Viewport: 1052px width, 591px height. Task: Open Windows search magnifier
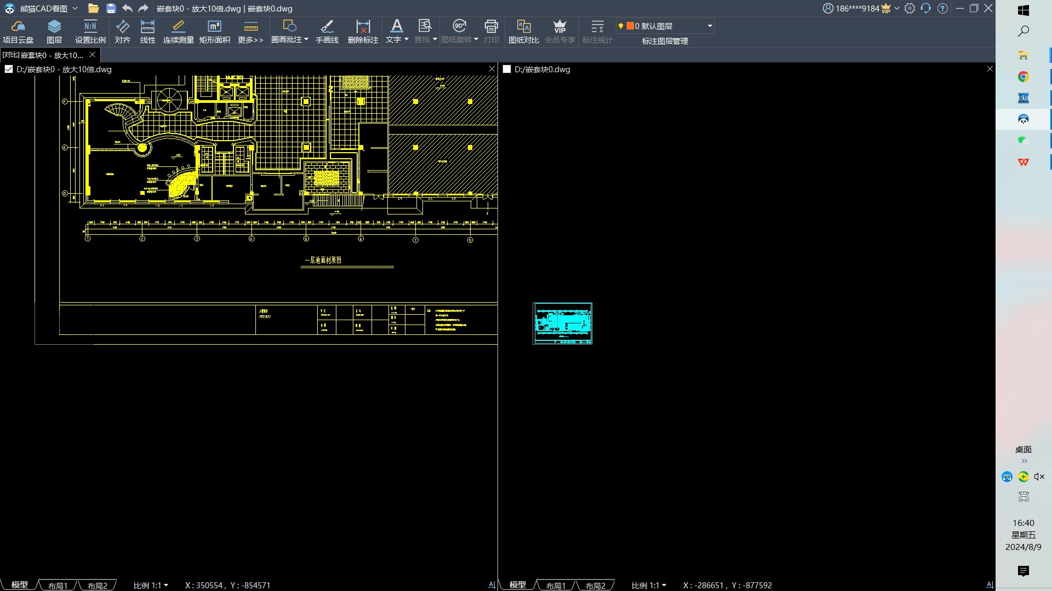coord(1023,32)
